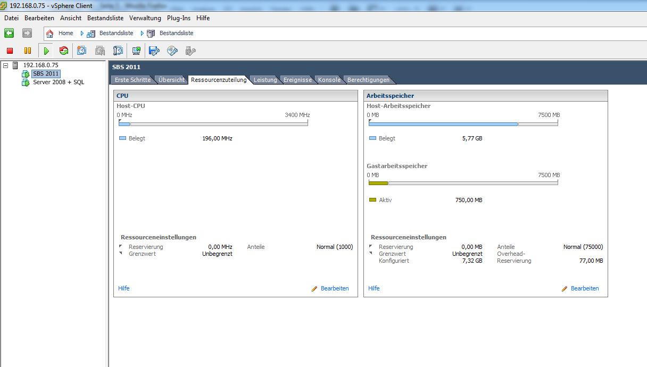Click the 7,32 GB configured value

coord(472,261)
